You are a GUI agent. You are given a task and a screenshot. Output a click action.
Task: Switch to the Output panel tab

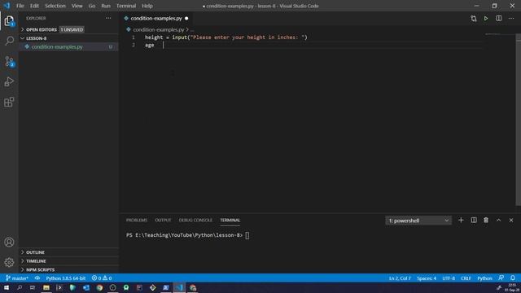point(163,221)
